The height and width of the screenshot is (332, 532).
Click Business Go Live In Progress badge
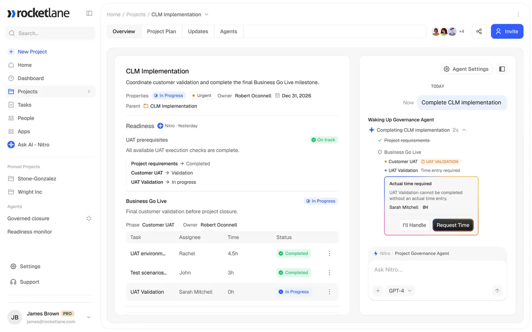point(321,201)
